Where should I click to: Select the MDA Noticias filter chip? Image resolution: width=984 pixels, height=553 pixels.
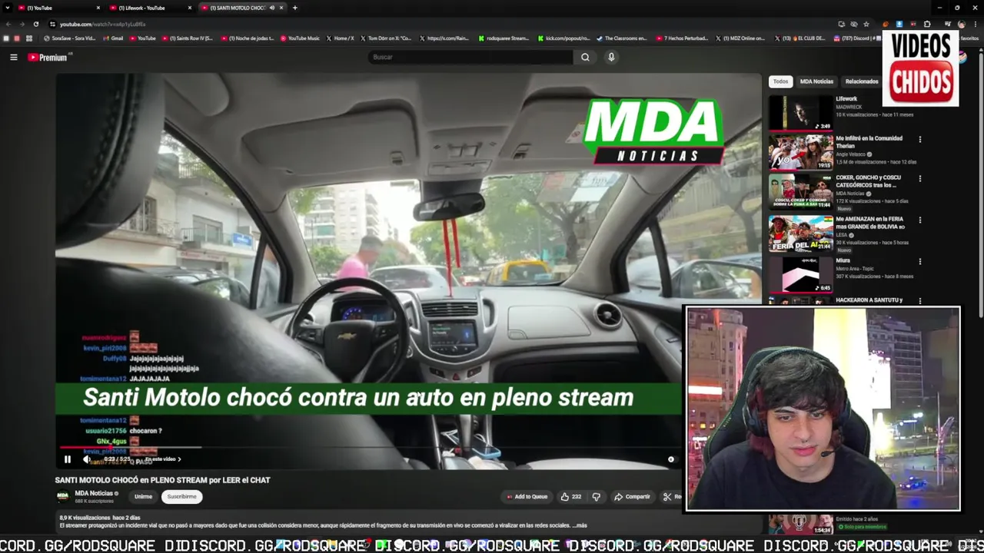point(816,81)
